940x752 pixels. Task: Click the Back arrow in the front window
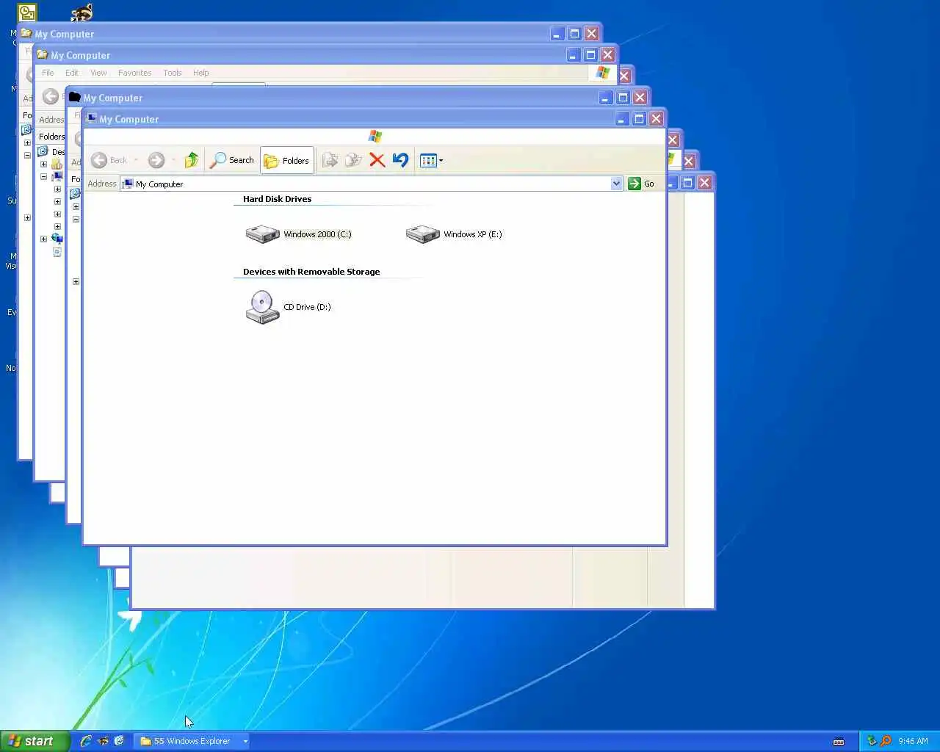pyautogui.click(x=99, y=160)
